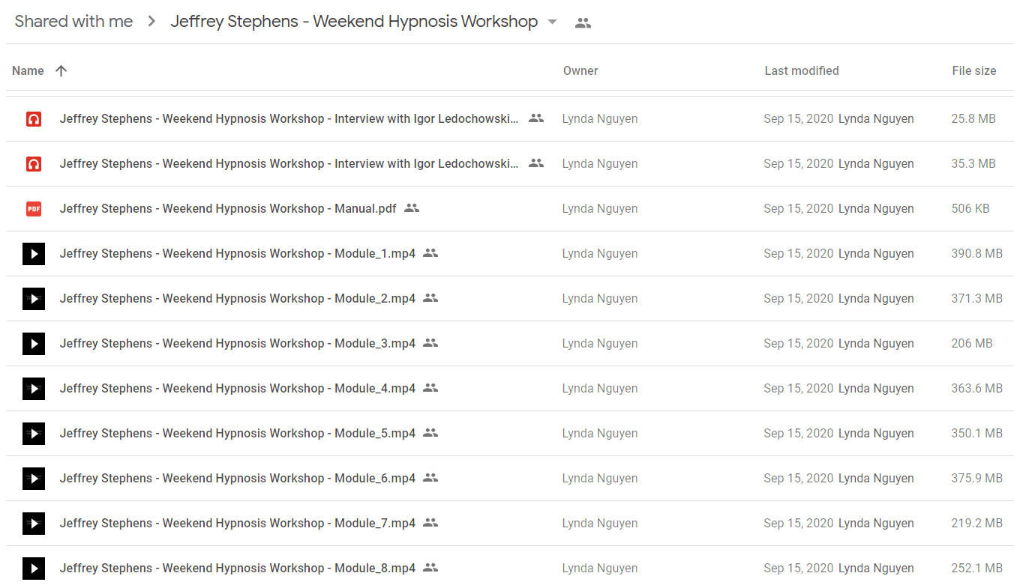The width and height of the screenshot is (1014, 585).
Task: Select the Module_5.mp4 file name
Action: [x=238, y=434]
